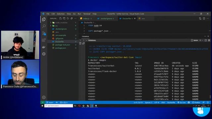This screenshot has height=119, width=212.
Task: Open the Search view in the activity bar
Action: (44, 26)
